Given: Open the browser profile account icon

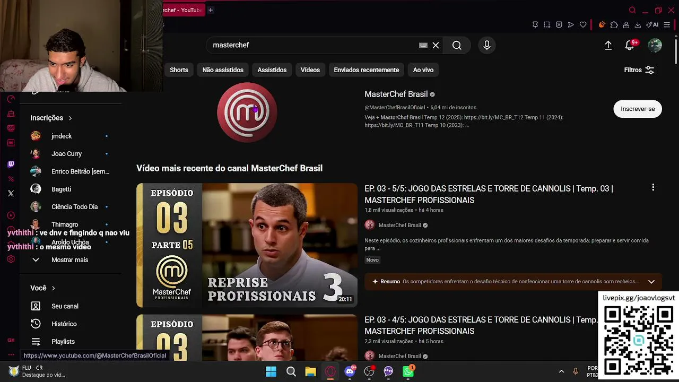Looking at the screenshot, I should pos(626,24).
